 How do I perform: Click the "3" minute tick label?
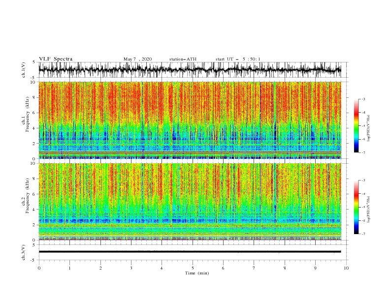[131, 268]
